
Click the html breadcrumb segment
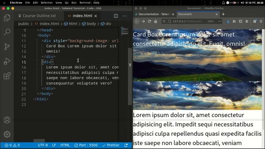click(x=71, y=24)
